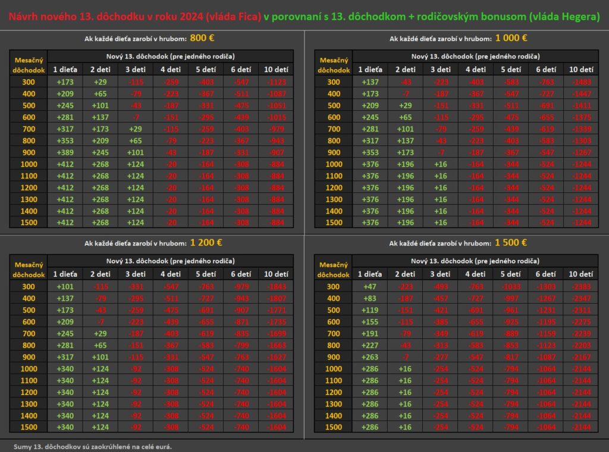
Task: Select the -1843 cell in the 1 200 € table
Action: point(276,286)
